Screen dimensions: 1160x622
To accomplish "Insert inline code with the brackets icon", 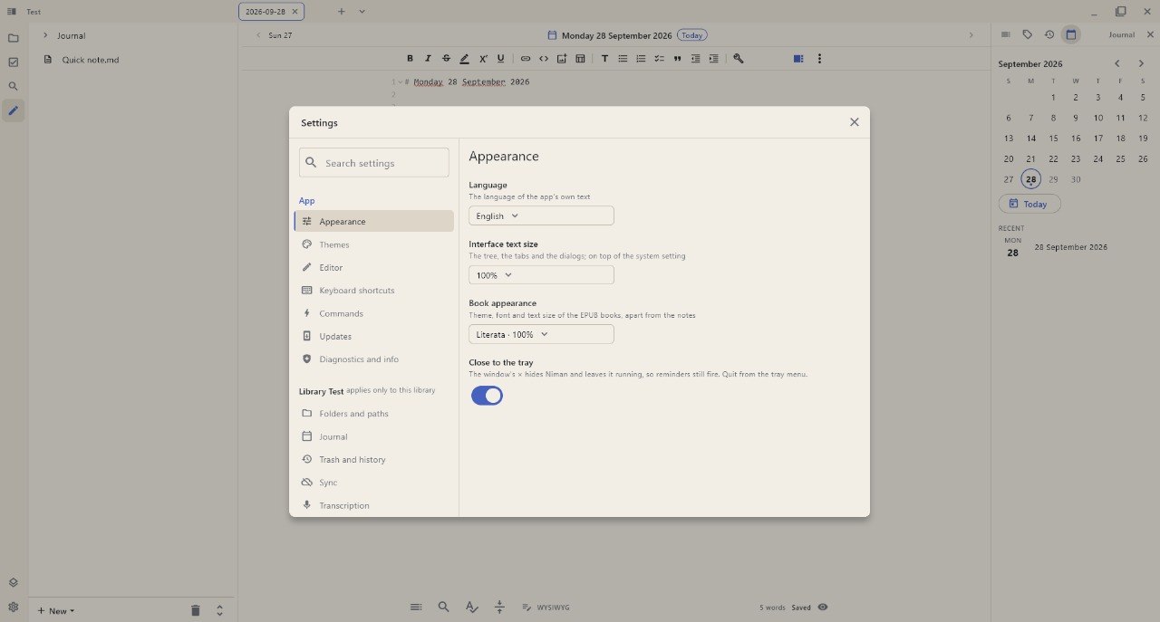I will coord(544,58).
